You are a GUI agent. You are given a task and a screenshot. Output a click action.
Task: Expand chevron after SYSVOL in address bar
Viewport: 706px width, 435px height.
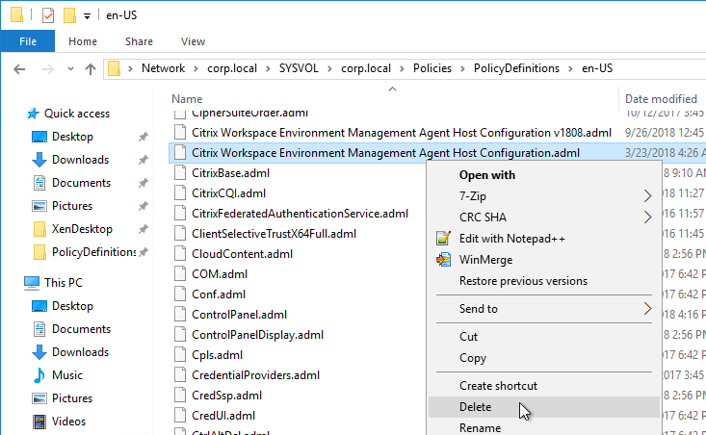coord(329,69)
